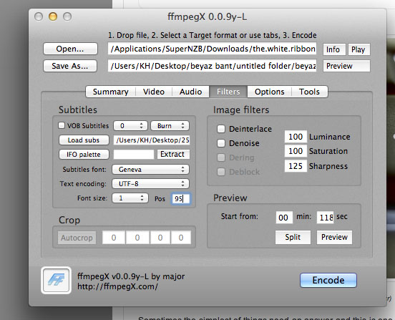Open the Subtitles font Geneva dropdown

(x=150, y=170)
